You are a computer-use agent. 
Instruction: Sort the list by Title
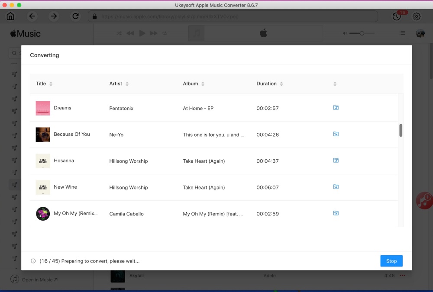click(x=42, y=83)
